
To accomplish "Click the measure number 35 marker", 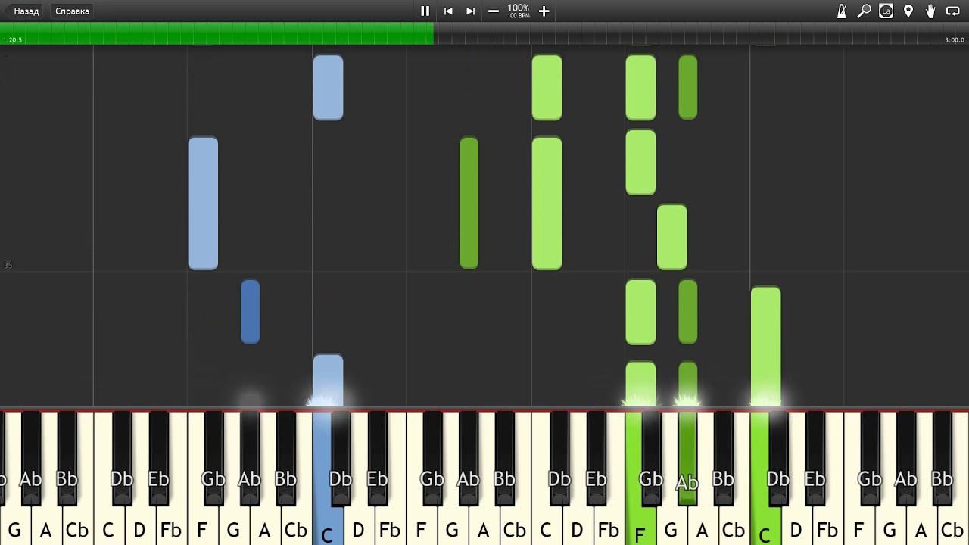I will (8, 266).
